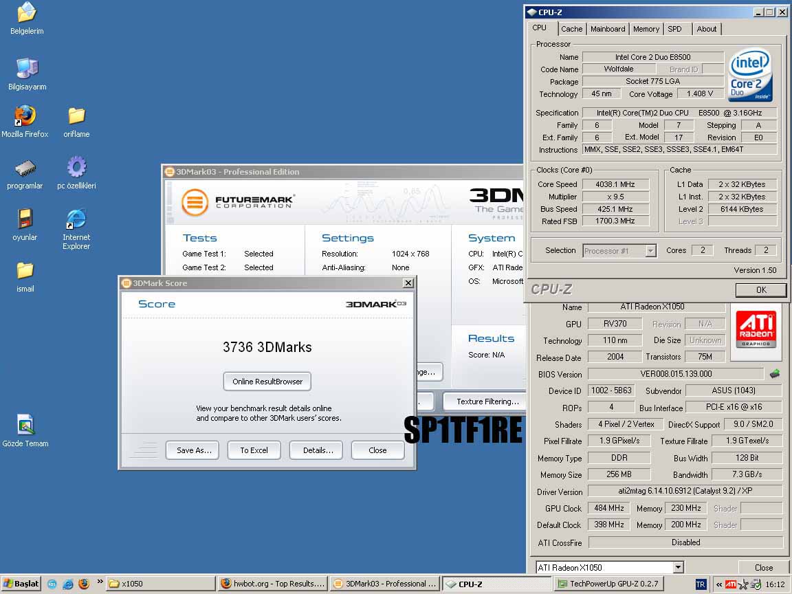
Task: Open the Cache tab in CPU-Z
Action: (572, 29)
